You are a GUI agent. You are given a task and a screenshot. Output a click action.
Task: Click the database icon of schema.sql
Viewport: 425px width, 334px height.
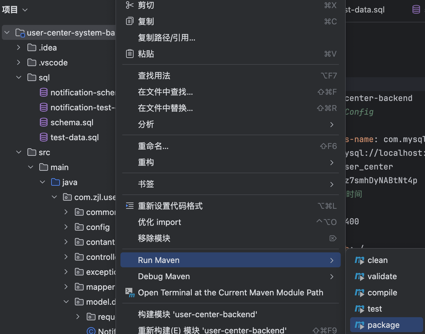point(44,122)
